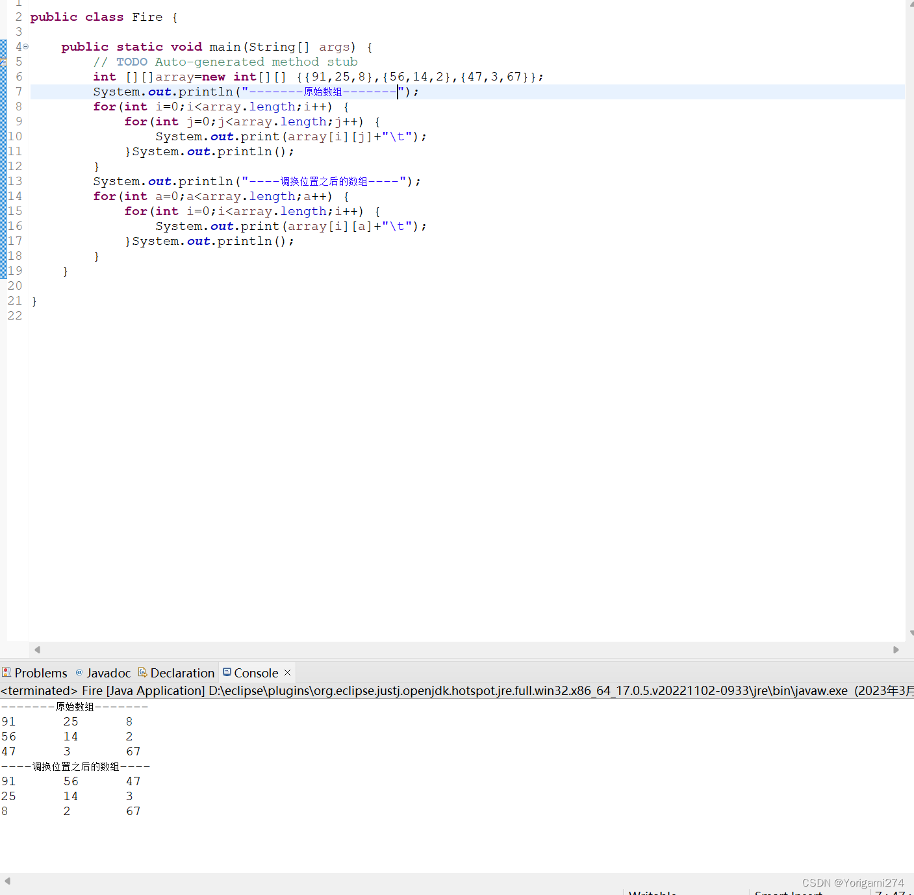Viewport: 914px width, 895px height.
Task: Click the terminated Fire launch description line
Action: tap(457, 690)
